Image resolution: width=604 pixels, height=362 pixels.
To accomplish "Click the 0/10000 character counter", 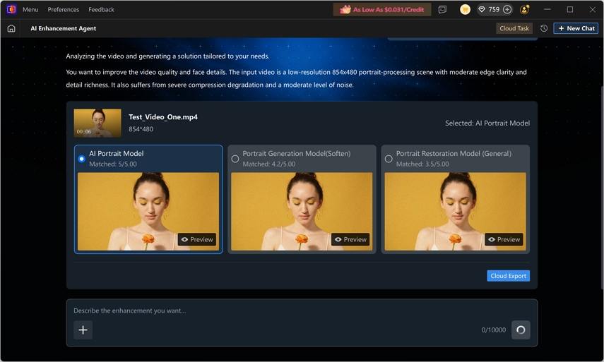I will tap(494, 330).
